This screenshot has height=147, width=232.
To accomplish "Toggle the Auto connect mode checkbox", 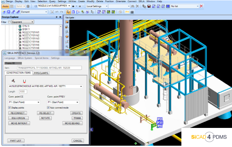I will pos(48,108).
